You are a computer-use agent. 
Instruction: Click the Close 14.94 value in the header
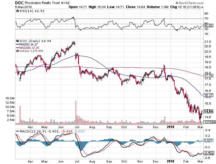click(135, 7)
